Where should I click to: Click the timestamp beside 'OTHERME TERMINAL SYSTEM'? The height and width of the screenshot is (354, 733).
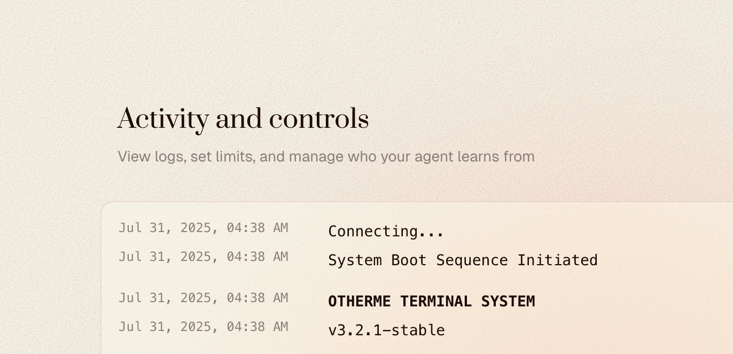pos(204,298)
